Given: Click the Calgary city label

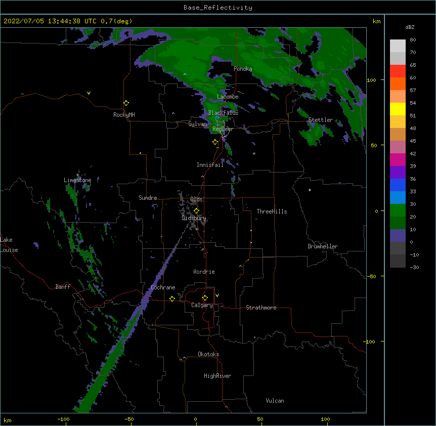Looking at the screenshot, I should pyautogui.click(x=202, y=305).
